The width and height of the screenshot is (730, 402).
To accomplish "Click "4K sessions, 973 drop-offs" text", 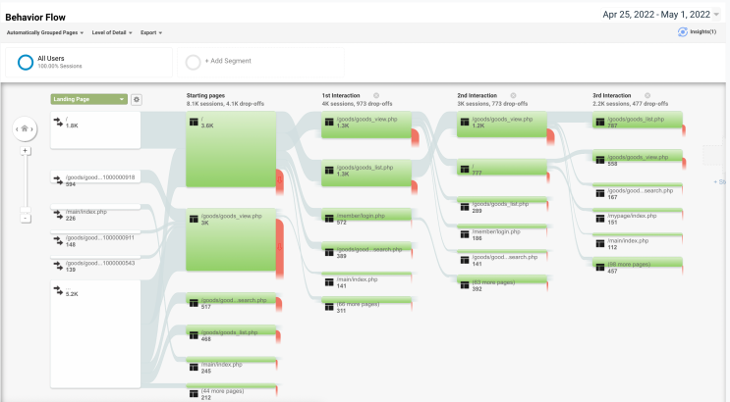I will [357, 104].
